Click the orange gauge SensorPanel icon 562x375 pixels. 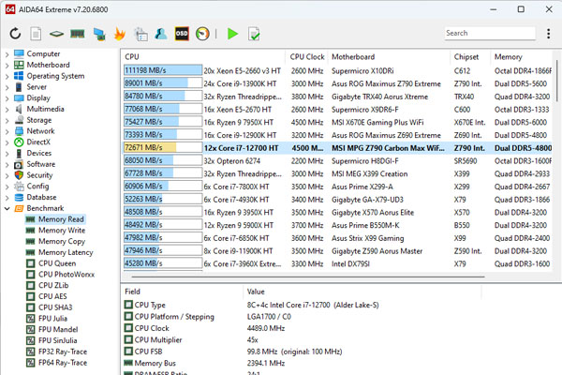203,34
